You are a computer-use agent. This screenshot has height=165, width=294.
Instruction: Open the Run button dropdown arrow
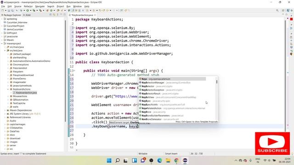30,11
